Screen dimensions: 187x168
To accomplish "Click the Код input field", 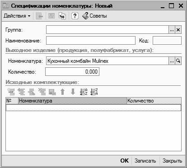I will 167,41.
